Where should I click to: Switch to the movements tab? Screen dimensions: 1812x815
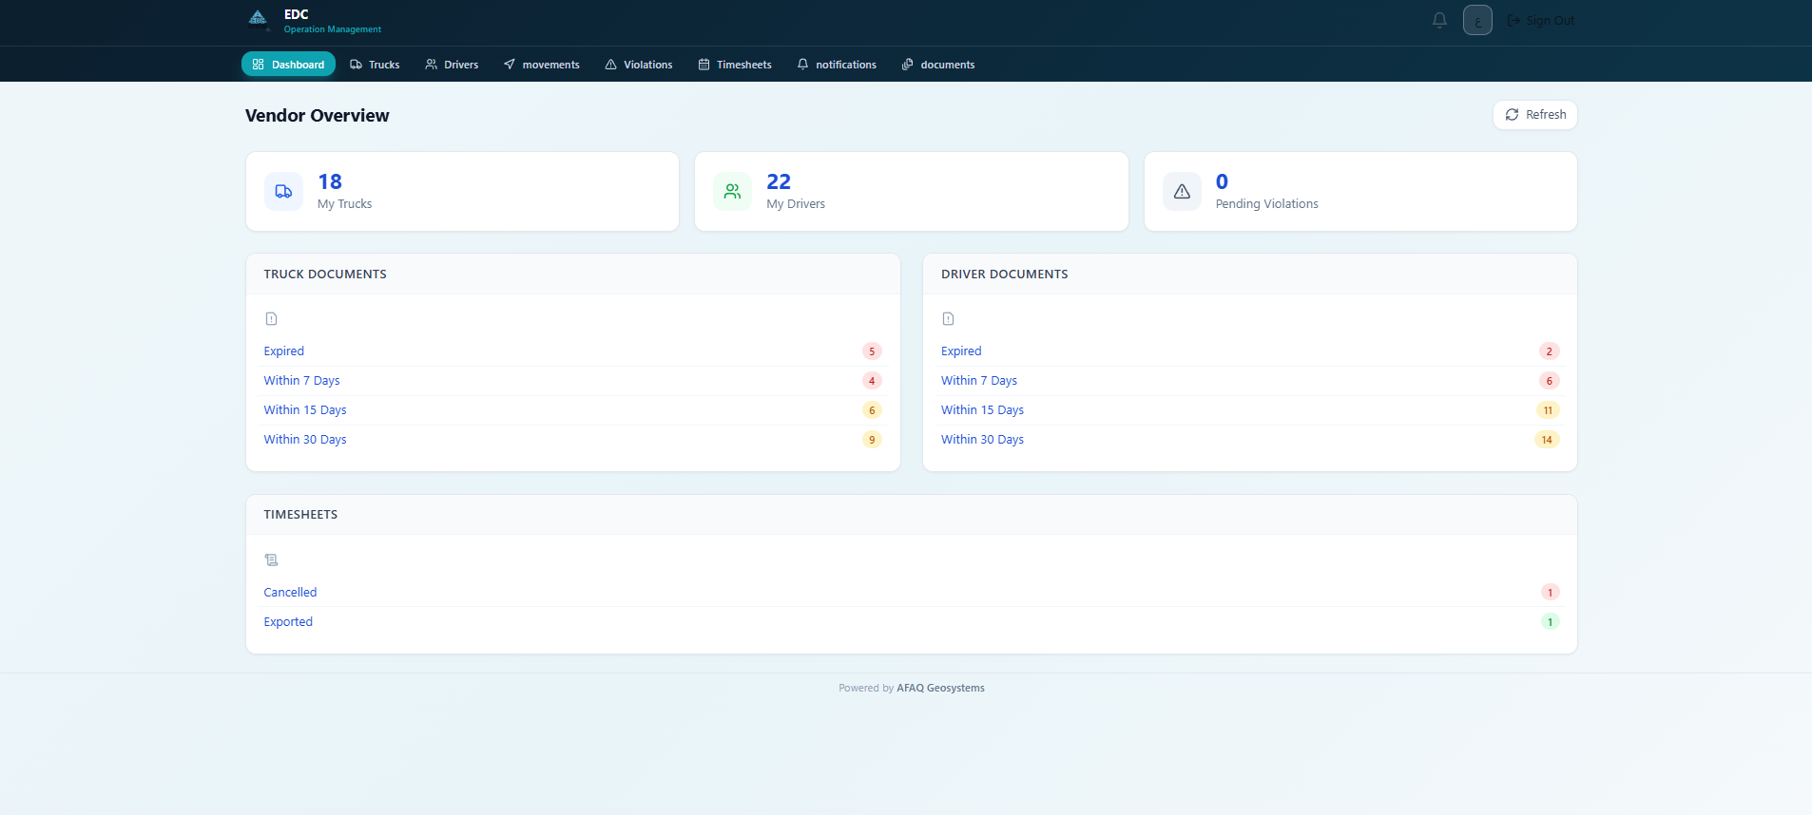(x=542, y=64)
